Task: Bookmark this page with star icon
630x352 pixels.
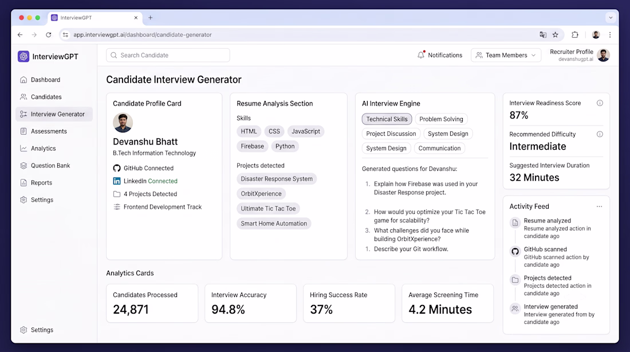Action: 556,34
